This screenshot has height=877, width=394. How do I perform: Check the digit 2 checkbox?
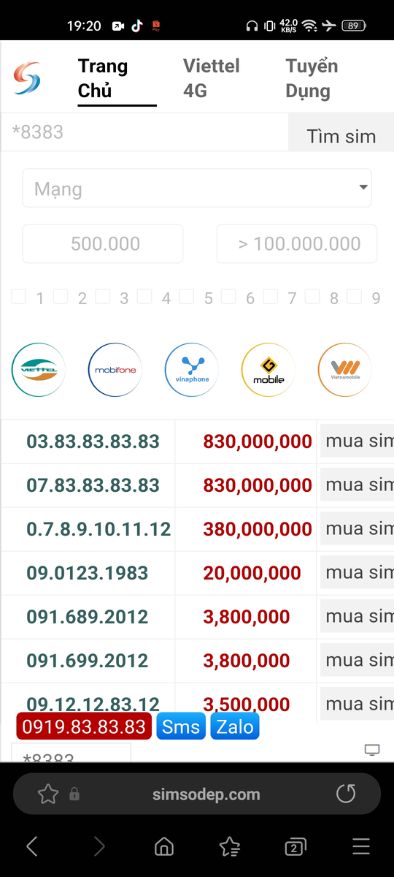coord(61,296)
